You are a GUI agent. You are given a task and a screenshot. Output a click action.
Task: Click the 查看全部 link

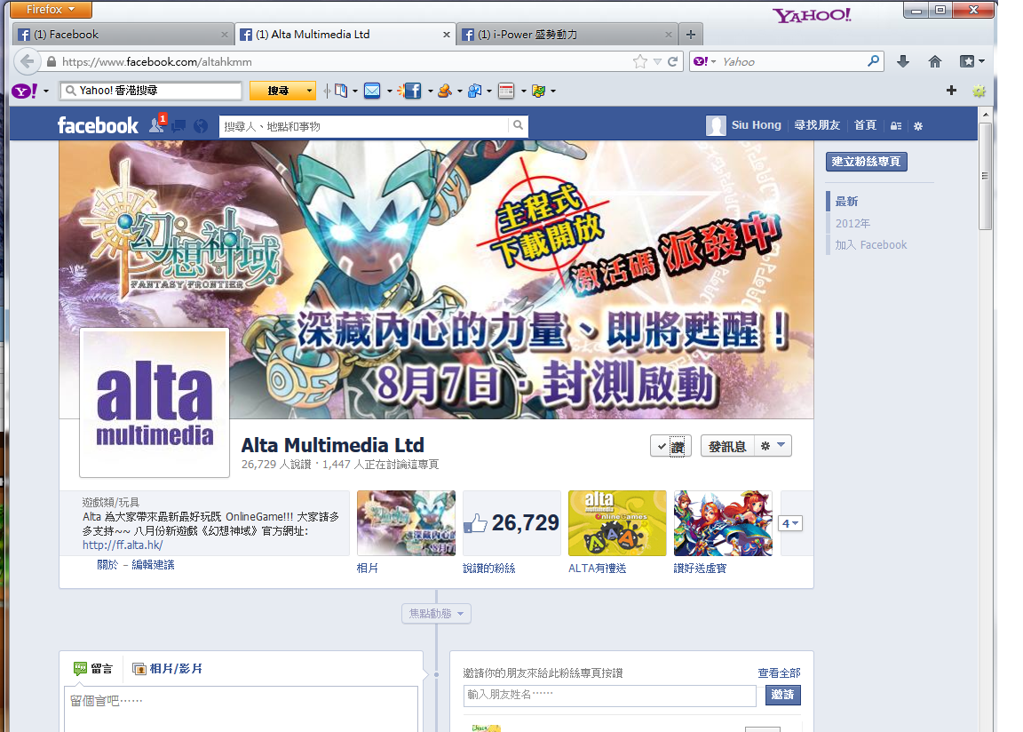point(779,672)
